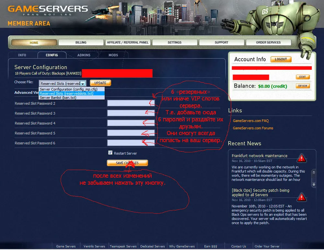
Task: Open the ORDER SERVICES tab
Action: [x=268, y=42]
